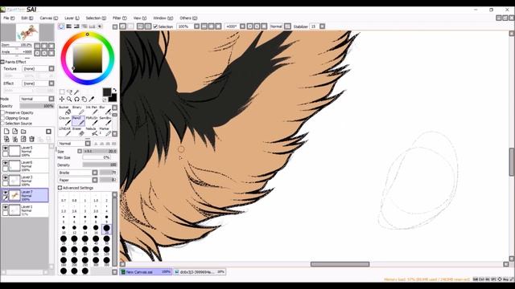The width and height of the screenshot is (515, 289).
Task: Select the Eyedropper tool
Action: 92,99
